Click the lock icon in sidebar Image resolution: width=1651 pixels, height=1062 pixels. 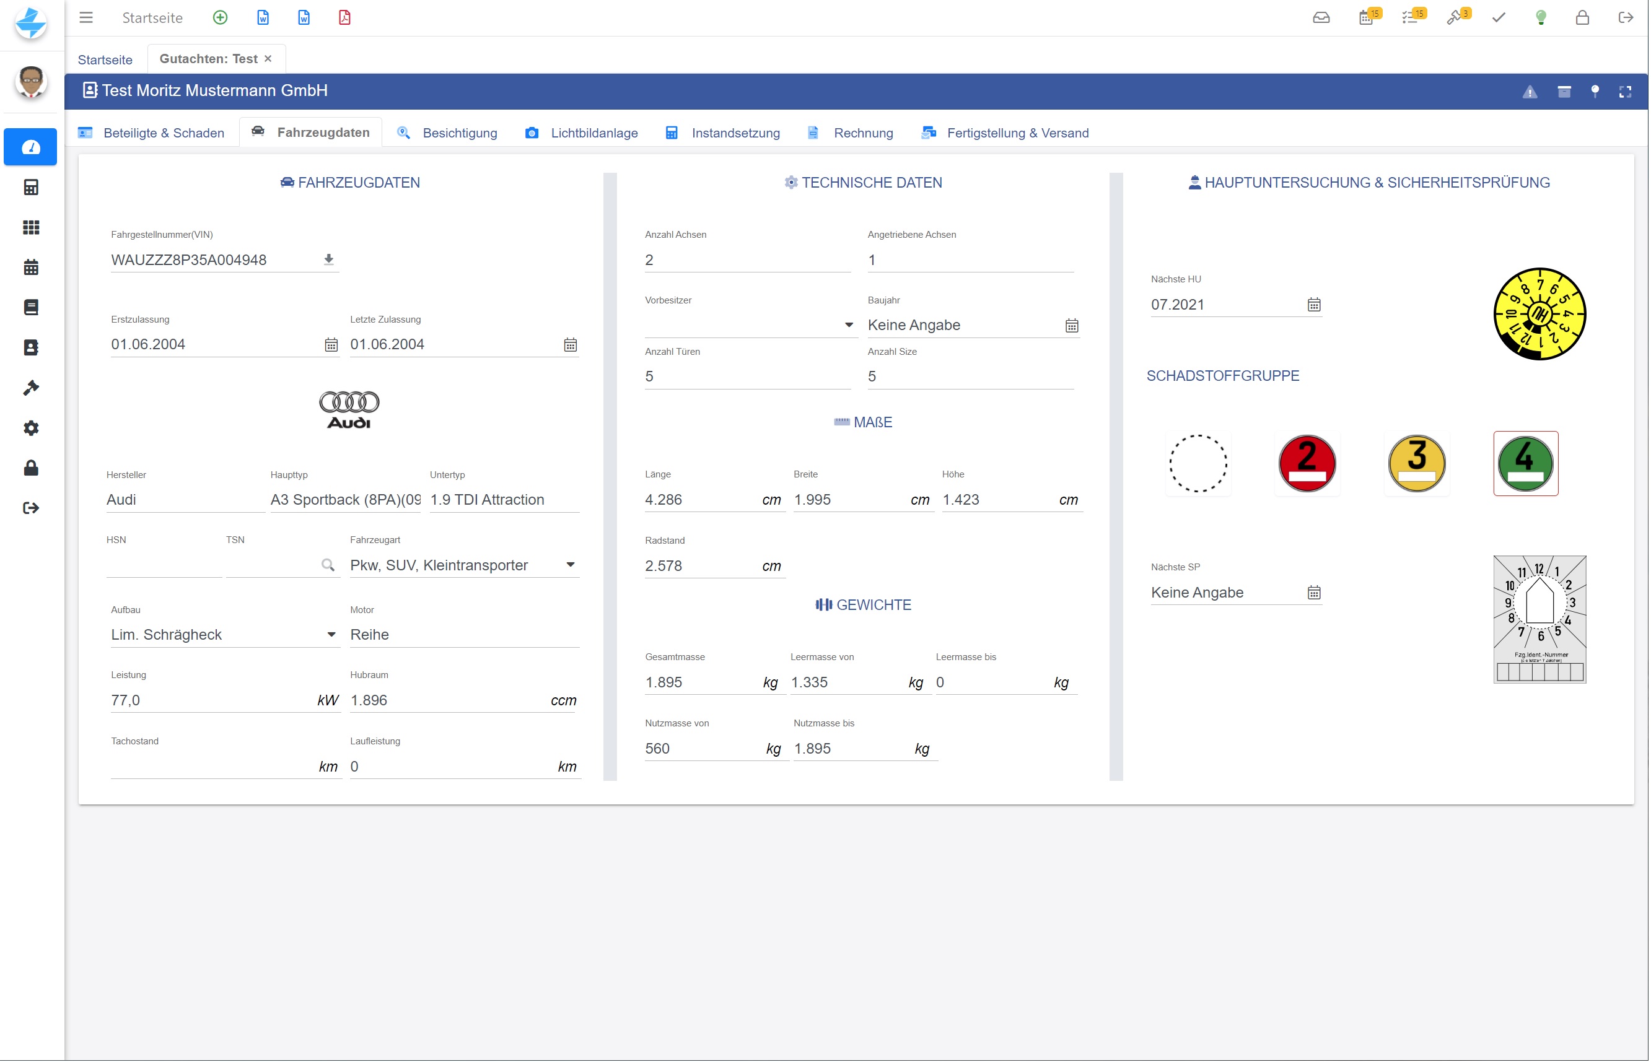30,468
